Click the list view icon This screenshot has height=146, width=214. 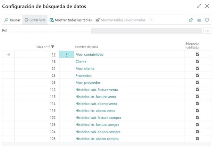click(199, 20)
